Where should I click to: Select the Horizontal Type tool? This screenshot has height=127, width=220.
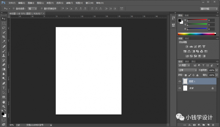(4, 88)
